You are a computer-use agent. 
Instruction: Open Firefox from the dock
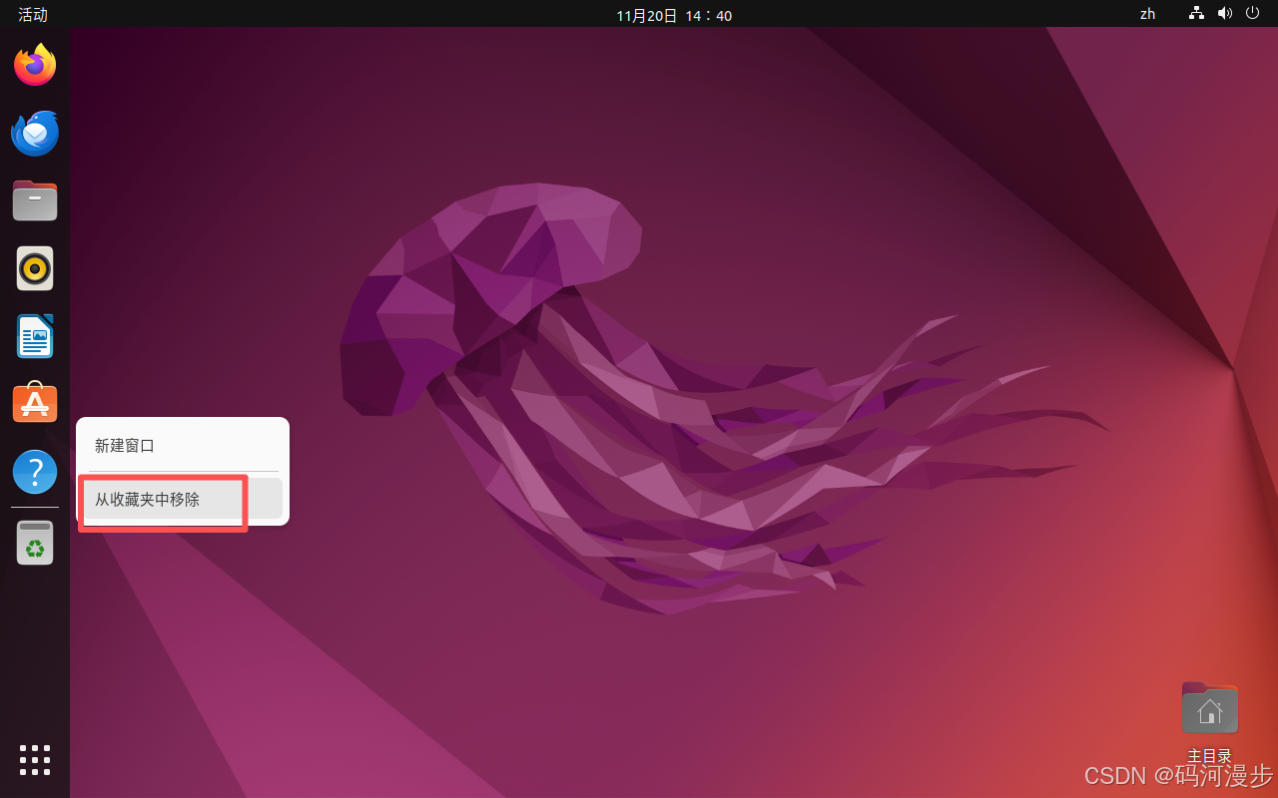(x=35, y=65)
